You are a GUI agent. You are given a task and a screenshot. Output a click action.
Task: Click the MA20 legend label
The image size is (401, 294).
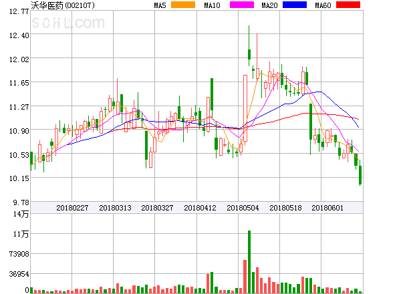pos(269,5)
